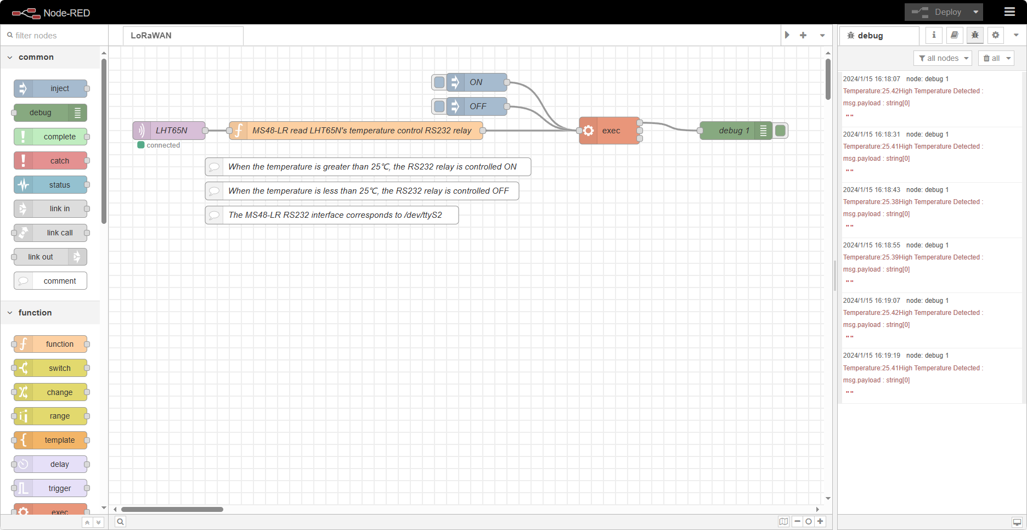Select the LHT65N LoRaWAN input node

170,131
